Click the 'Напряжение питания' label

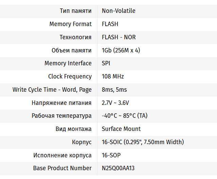(61, 103)
